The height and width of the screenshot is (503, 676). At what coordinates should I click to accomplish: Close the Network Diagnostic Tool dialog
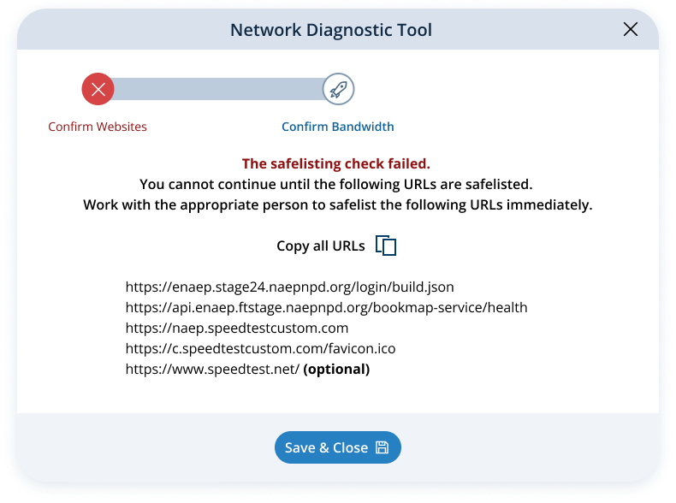coord(631,30)
